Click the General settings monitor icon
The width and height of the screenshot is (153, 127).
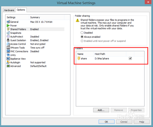pos(8,22)
